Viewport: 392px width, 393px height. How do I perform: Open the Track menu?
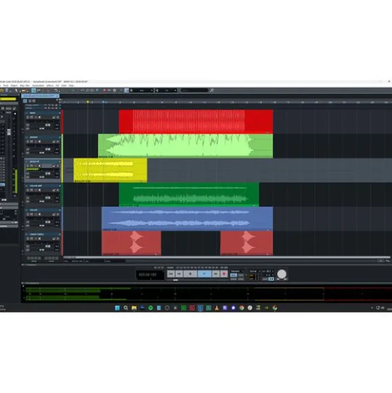(6, 86)
